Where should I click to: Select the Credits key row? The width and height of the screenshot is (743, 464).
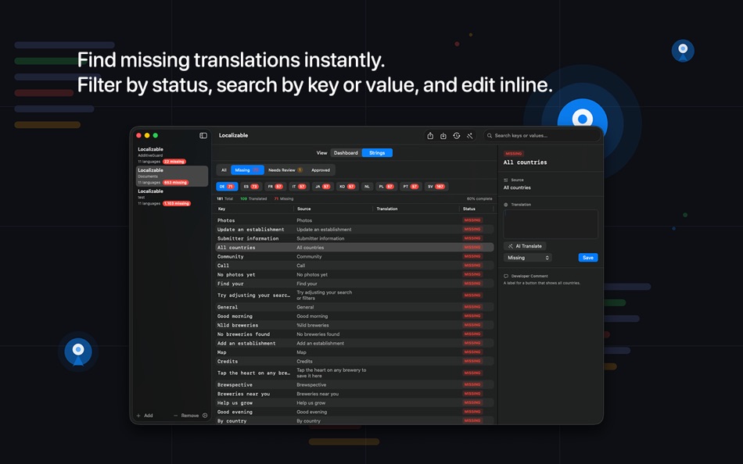[354, 361]
